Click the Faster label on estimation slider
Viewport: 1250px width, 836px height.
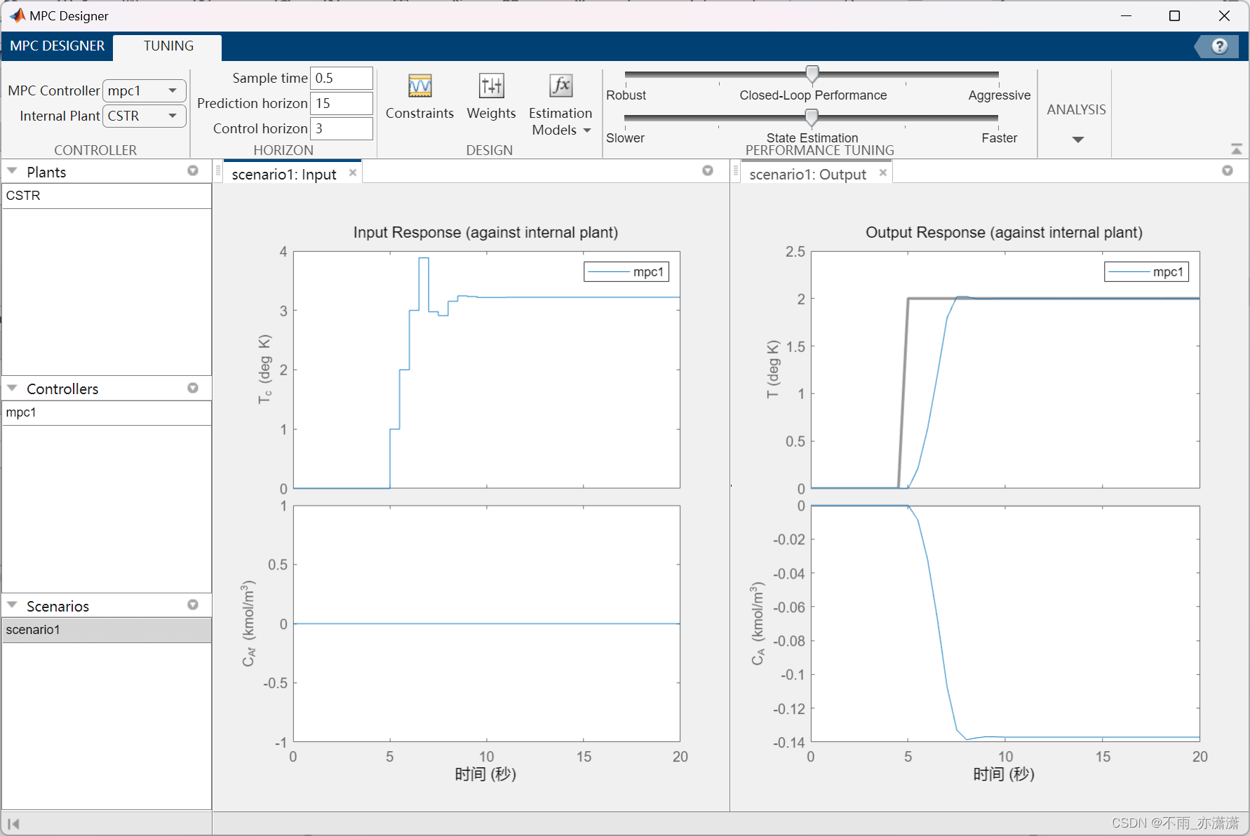pyautogui.click(x=1000, y=138)
